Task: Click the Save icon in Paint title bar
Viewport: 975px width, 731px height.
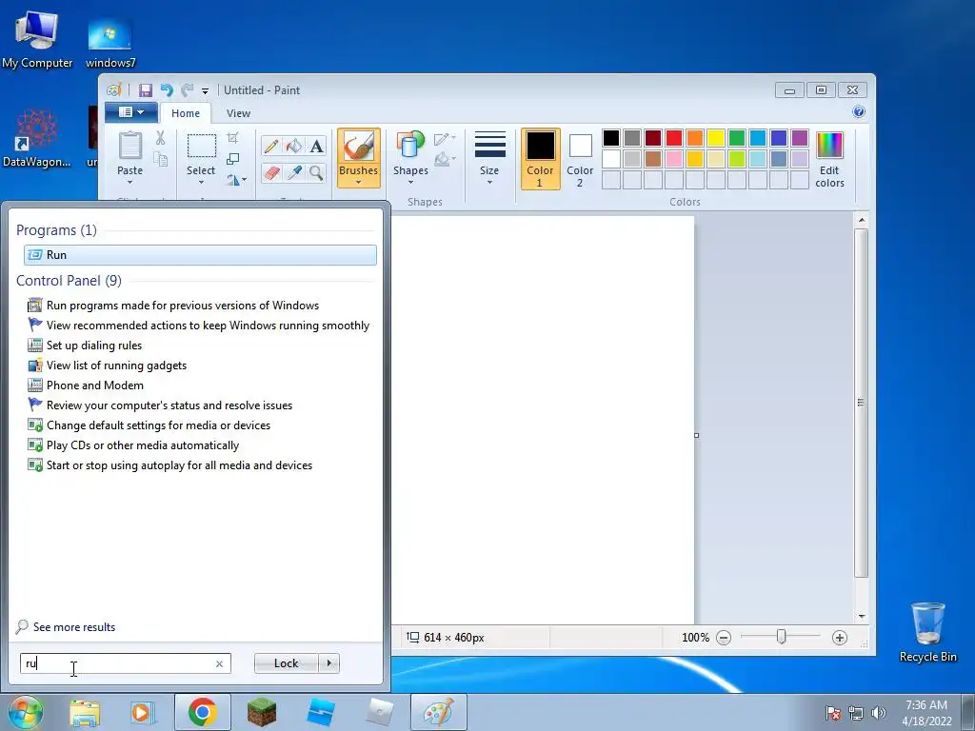Action: [x=146, y=90]
